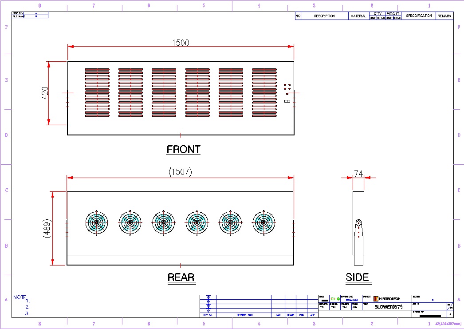The height and width of the screenshot is (329, 464).
Task: Select the 74 depth dimension text
Action: tap(358, 174)
